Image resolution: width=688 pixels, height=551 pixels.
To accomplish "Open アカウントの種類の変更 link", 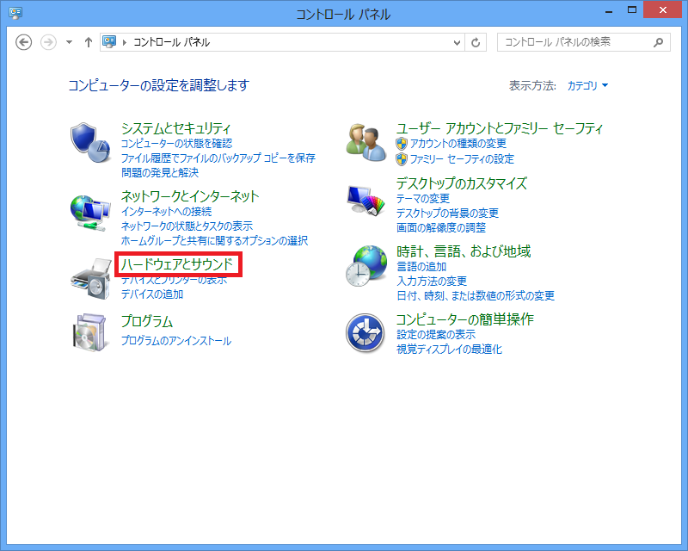I will pyautogui.click(x=458, y=144).
